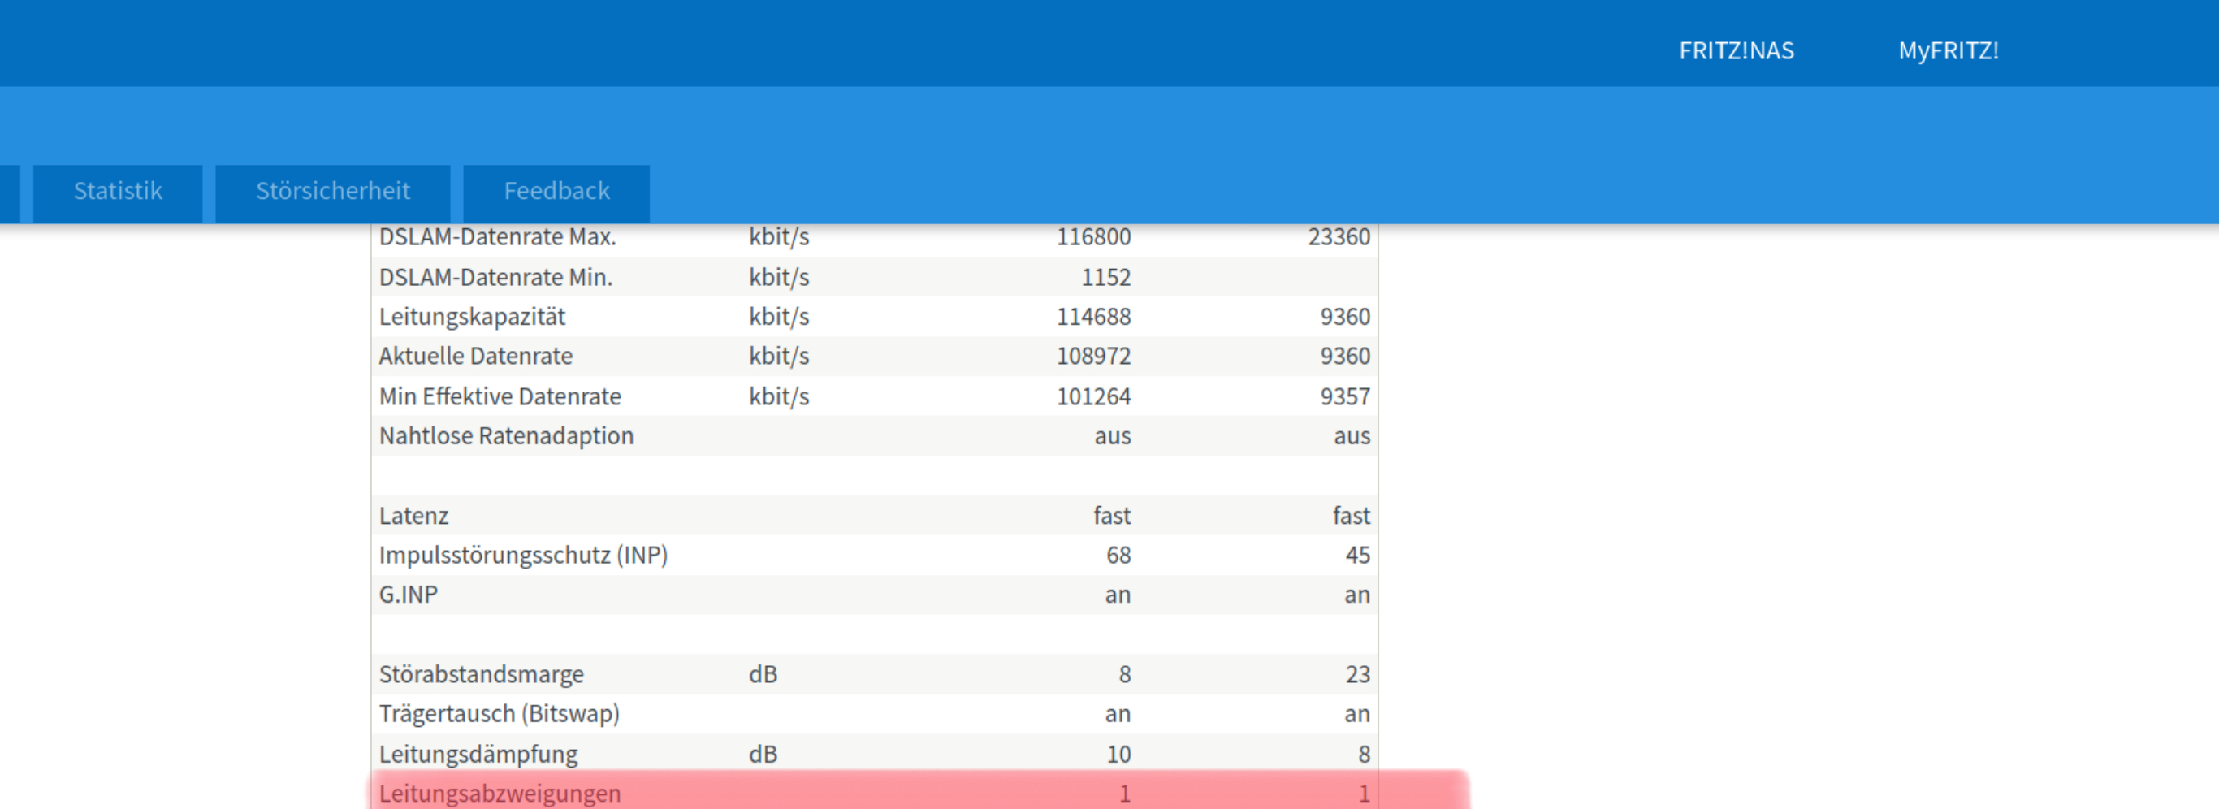Click the Störabstandsmarge label
This screenshot has width=2219, height=809.
point(481,675)
